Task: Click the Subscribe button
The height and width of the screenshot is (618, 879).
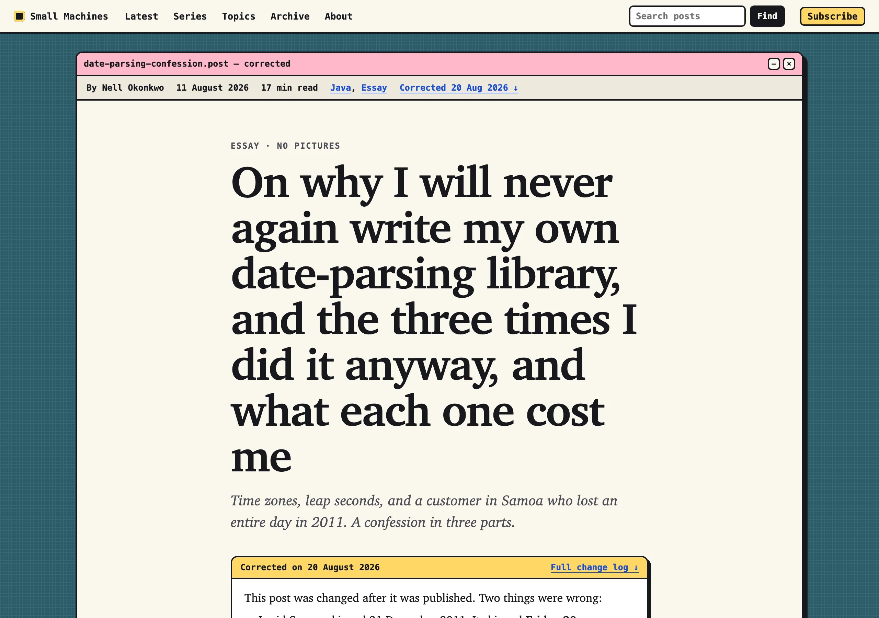Action: (x=832, y=16)
